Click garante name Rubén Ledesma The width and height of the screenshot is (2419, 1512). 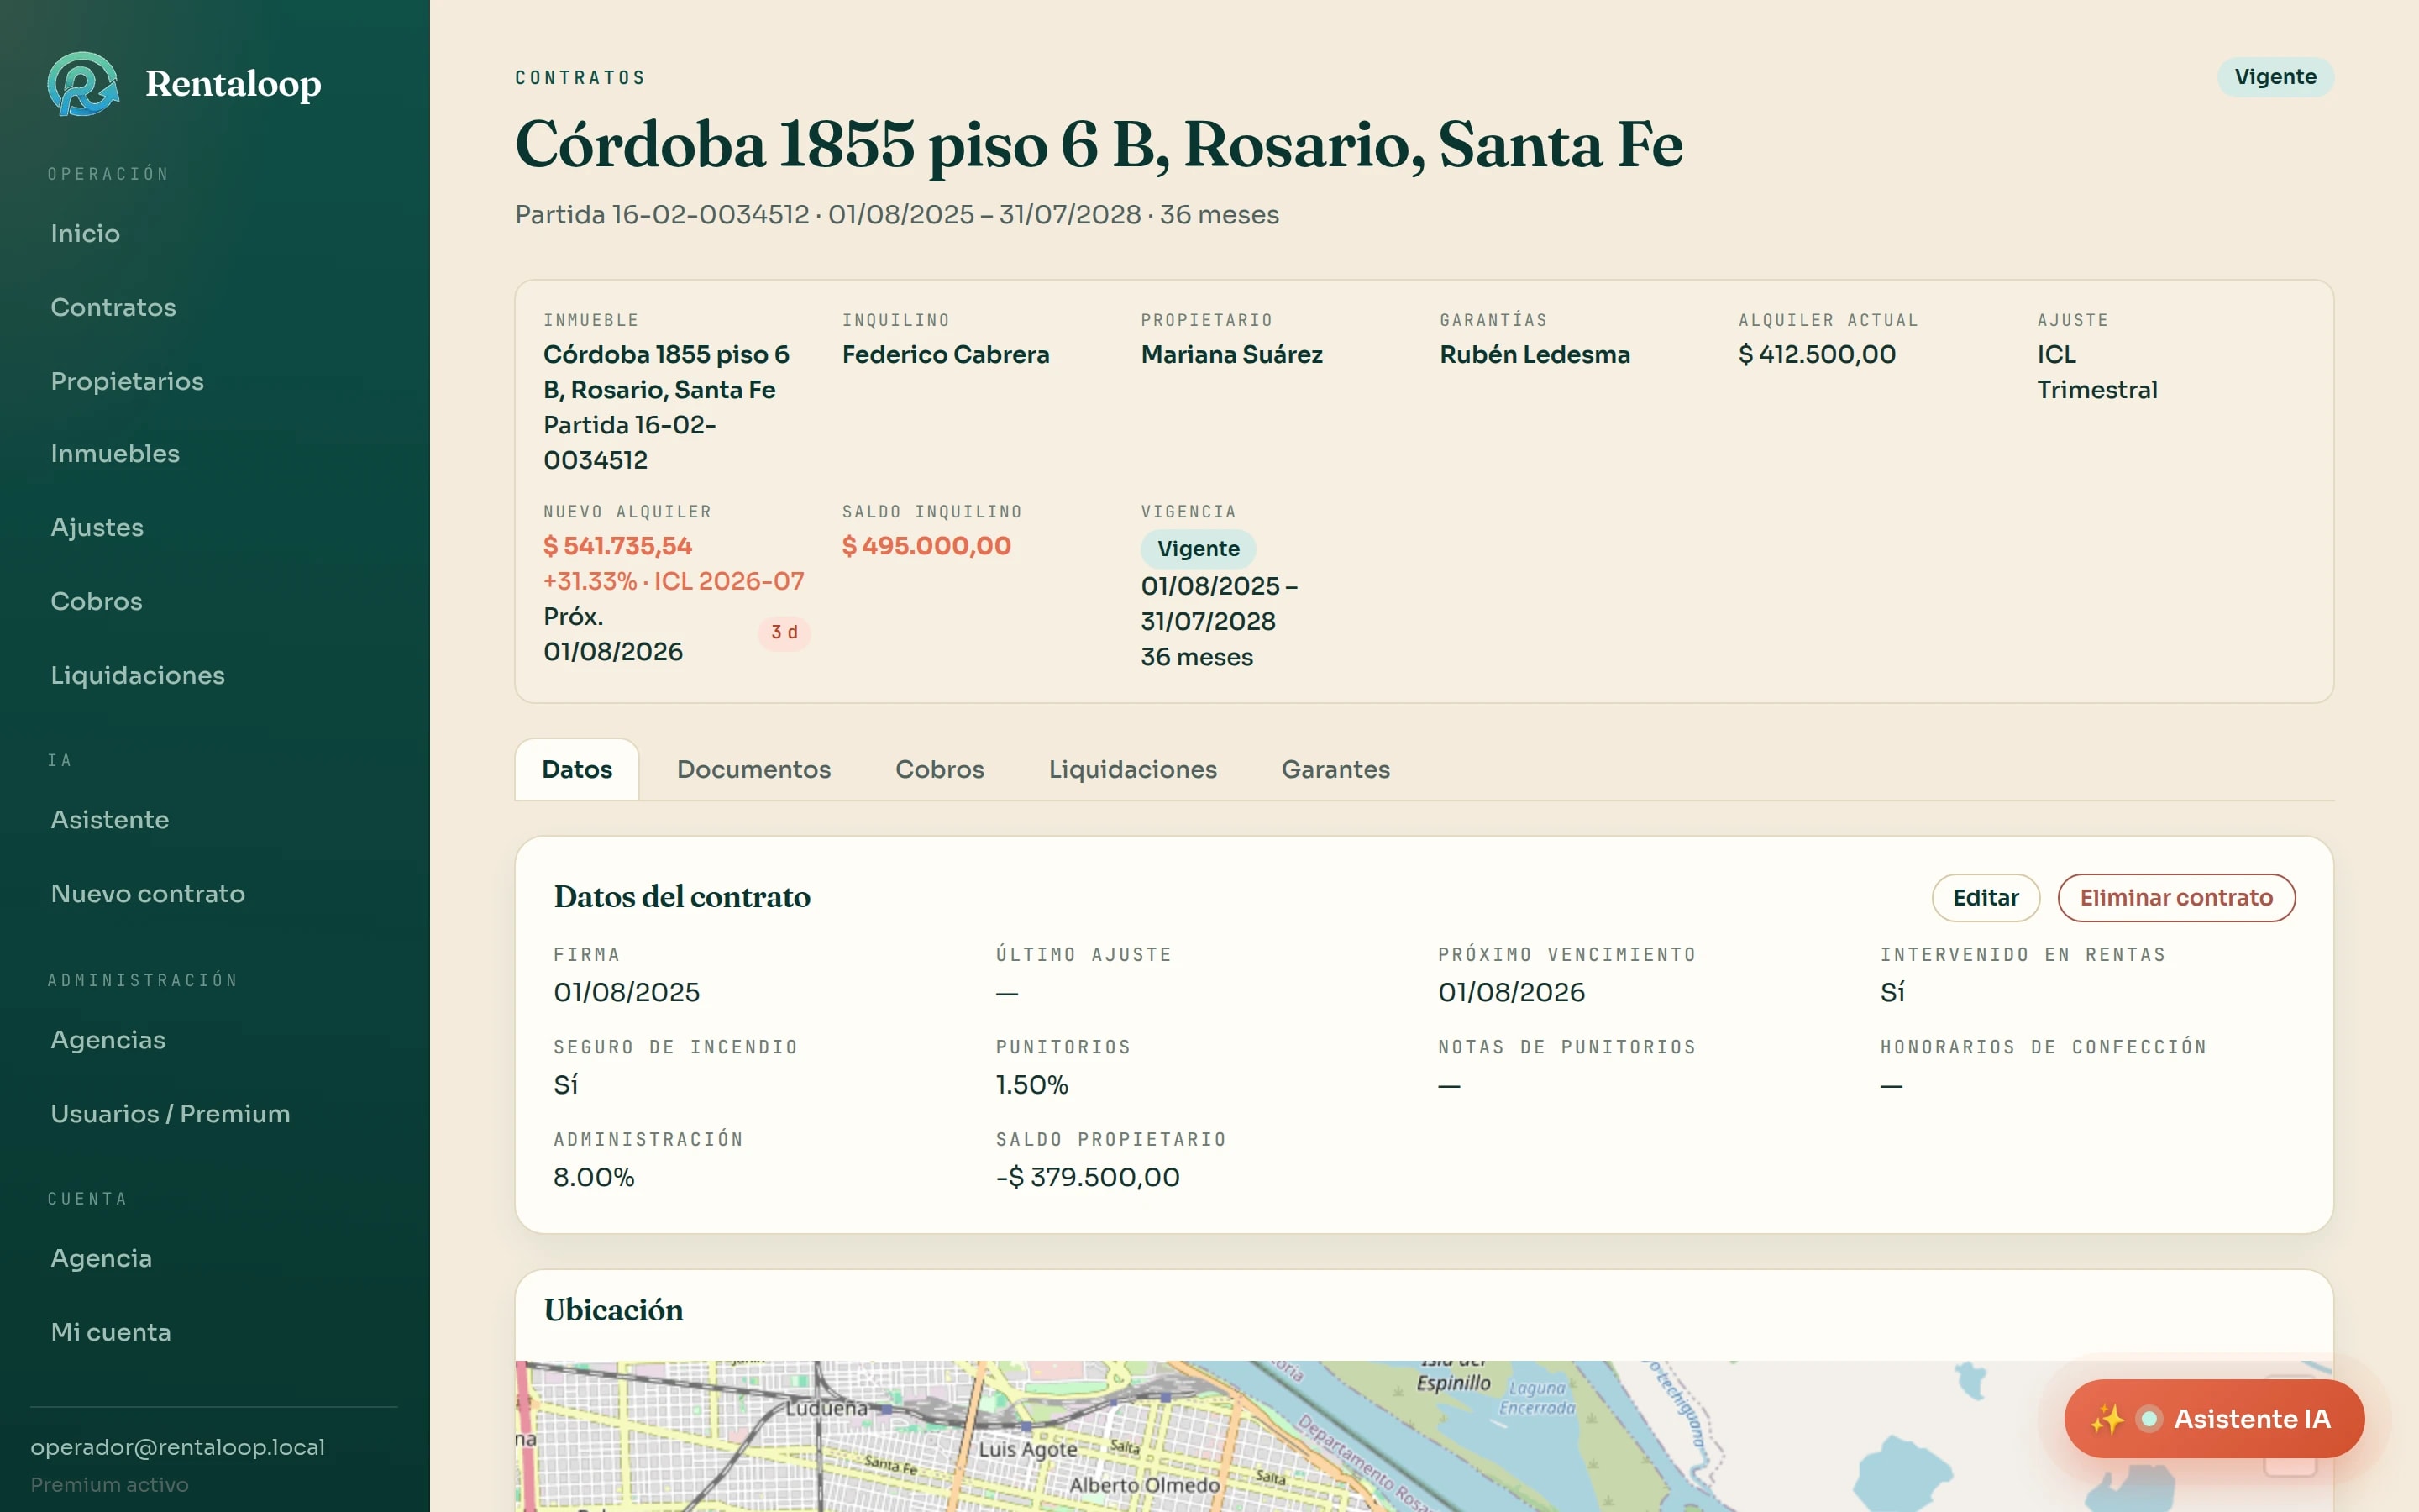1535,354
